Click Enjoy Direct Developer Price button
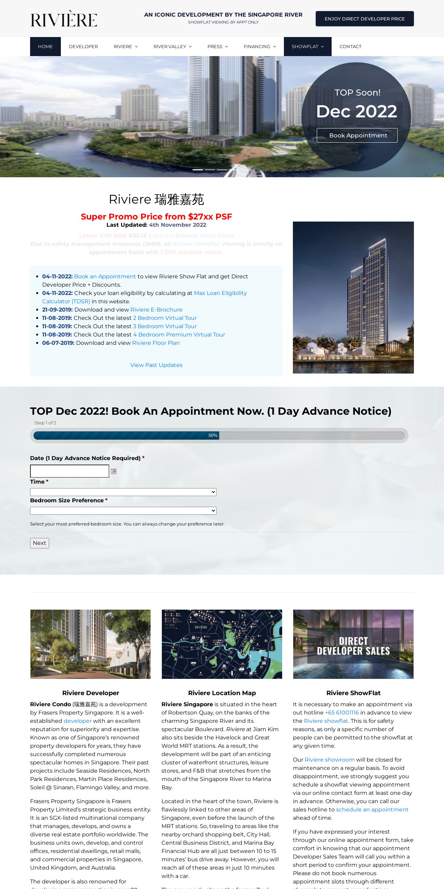This screenshot has height=889, width=444. click(364, 19)
